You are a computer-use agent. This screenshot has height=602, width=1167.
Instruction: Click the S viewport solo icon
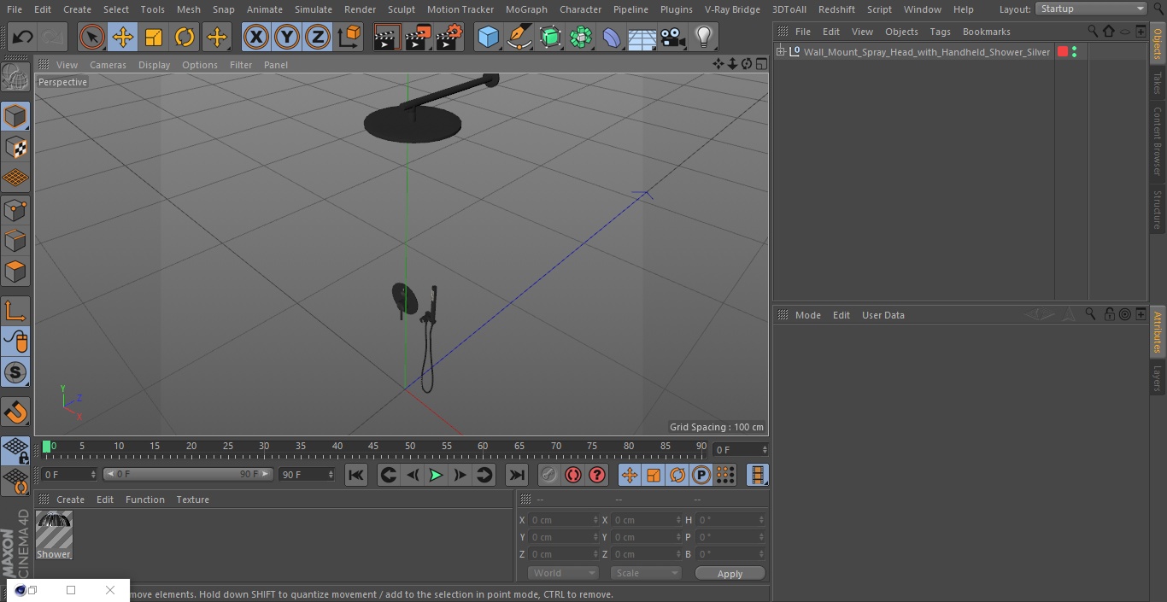pos(15,372)
